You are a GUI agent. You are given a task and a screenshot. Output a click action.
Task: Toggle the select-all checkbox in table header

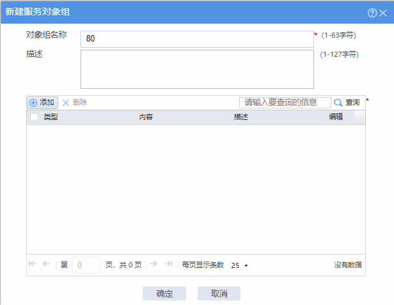click(34, 117)
